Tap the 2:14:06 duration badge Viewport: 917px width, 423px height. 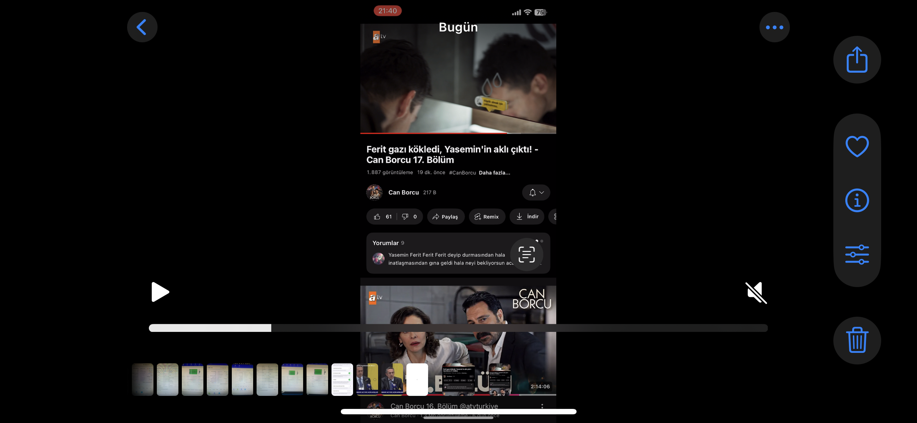(540, 386)
